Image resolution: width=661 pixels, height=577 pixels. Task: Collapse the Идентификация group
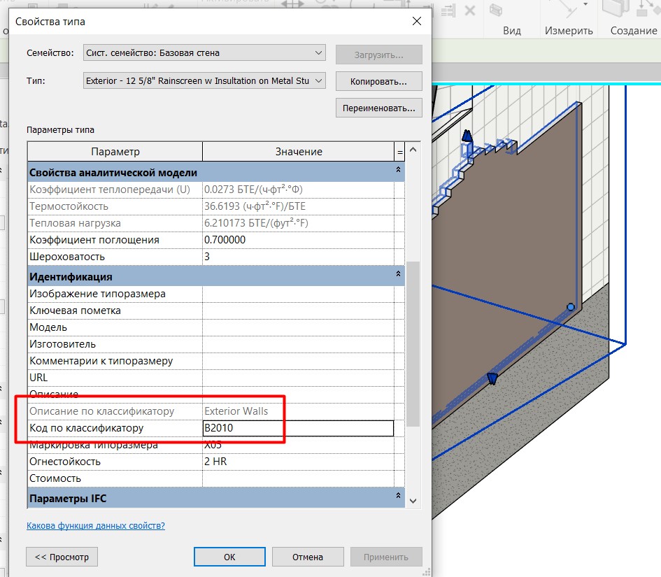(398, 274)
